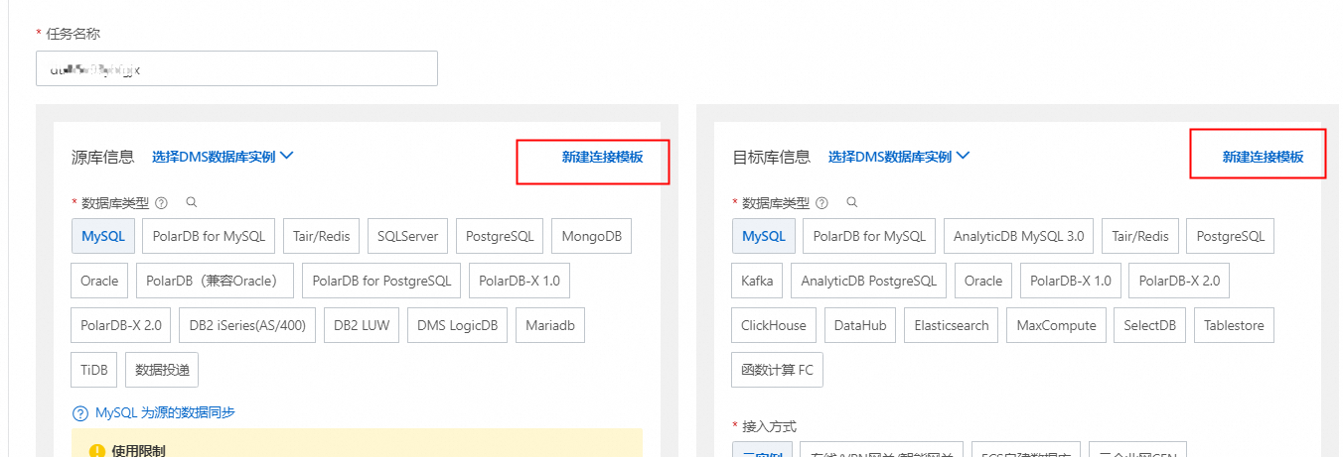Select target PolarDB for MySQL type
Screen dimensions: 1343x457
click(x=869, y=236)
